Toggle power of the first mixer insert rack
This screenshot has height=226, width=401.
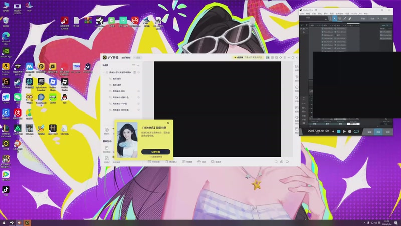click(310, 26)
